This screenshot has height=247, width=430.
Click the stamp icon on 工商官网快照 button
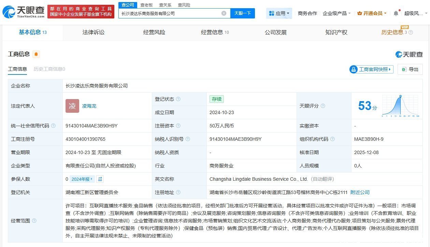(x=354, y=69)
